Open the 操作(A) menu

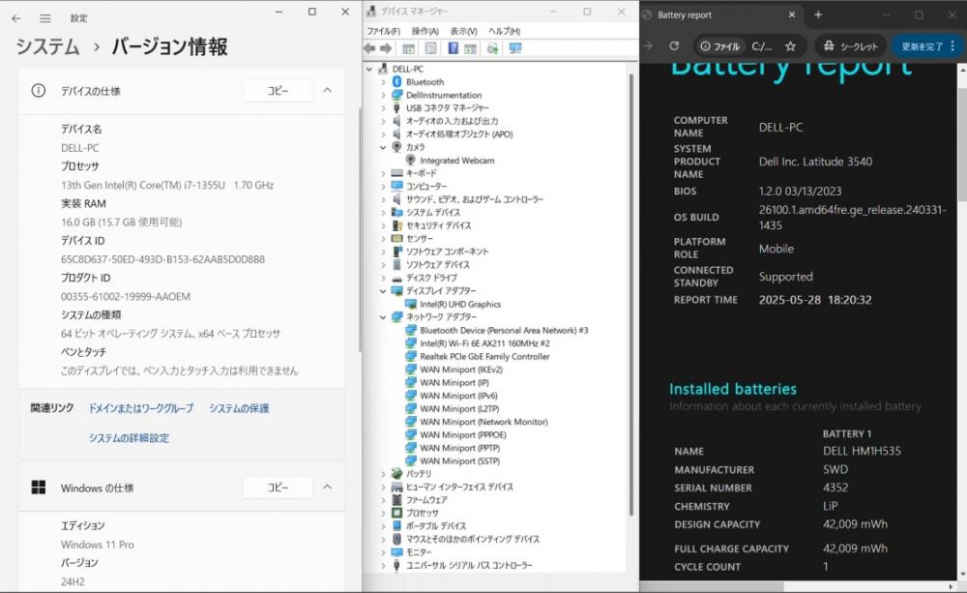point(425,31)
